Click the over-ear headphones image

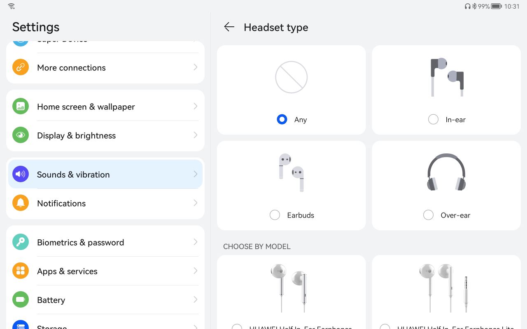(446, 172)
